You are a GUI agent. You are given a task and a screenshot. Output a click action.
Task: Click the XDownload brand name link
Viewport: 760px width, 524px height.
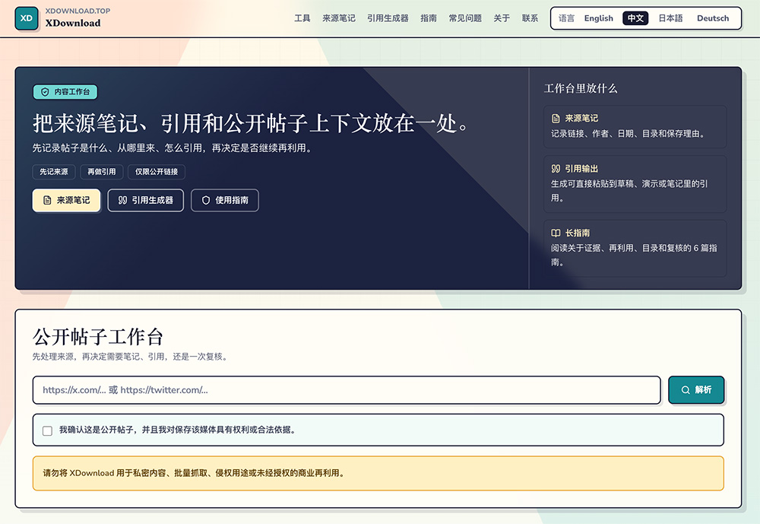coord(73,24)
